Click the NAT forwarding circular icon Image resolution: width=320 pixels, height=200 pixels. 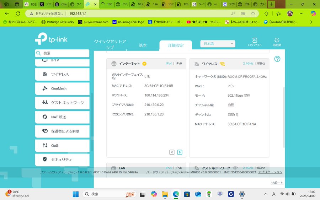(x=45, y=117)
